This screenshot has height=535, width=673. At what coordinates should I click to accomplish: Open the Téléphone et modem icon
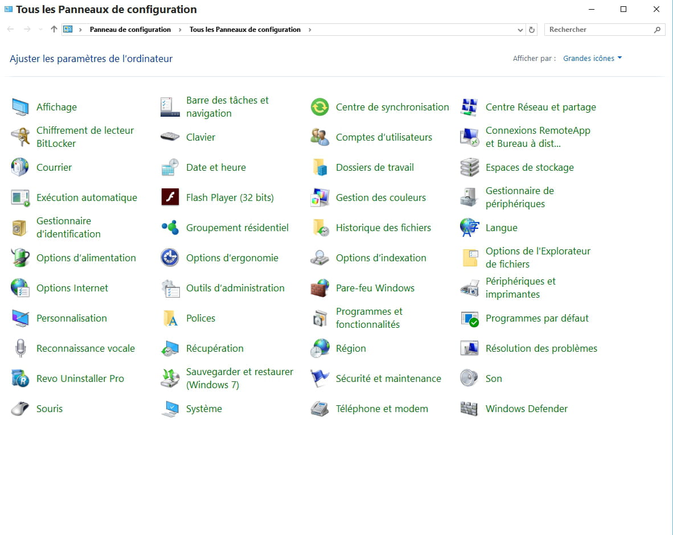(320, 409)
